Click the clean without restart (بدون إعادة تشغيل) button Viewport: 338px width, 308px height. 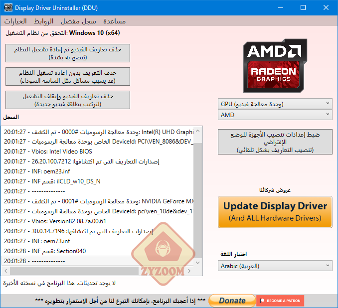pyautogui.click(x=68, y=77)
